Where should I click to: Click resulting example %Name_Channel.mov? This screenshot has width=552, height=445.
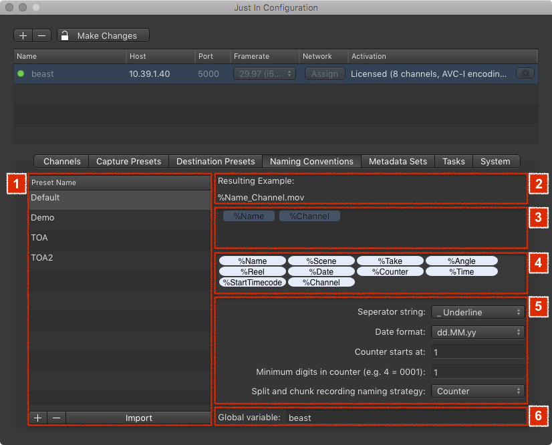coord(261,198)
